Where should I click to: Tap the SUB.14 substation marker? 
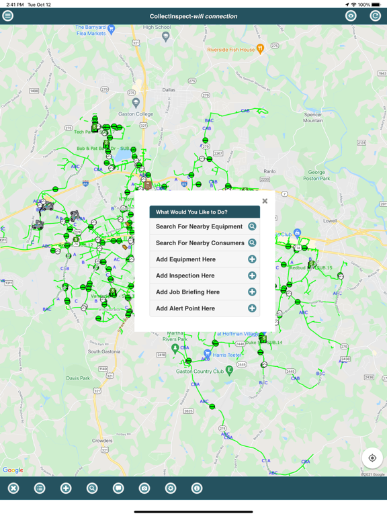[263, 339]
